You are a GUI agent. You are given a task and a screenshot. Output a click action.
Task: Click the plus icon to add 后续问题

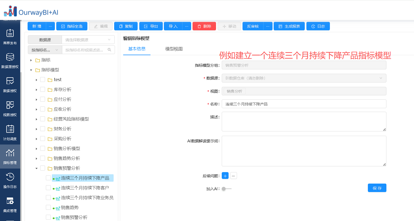pyautogui.click(x=225, y=176)
